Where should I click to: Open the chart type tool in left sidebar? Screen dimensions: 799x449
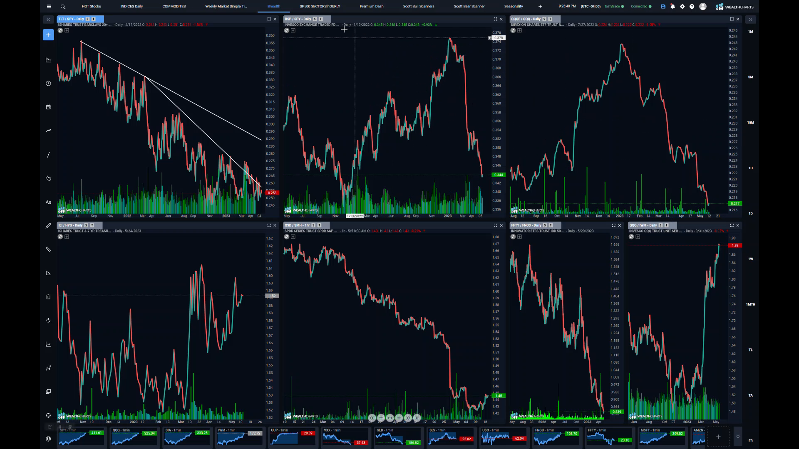(x=48, y=60)
